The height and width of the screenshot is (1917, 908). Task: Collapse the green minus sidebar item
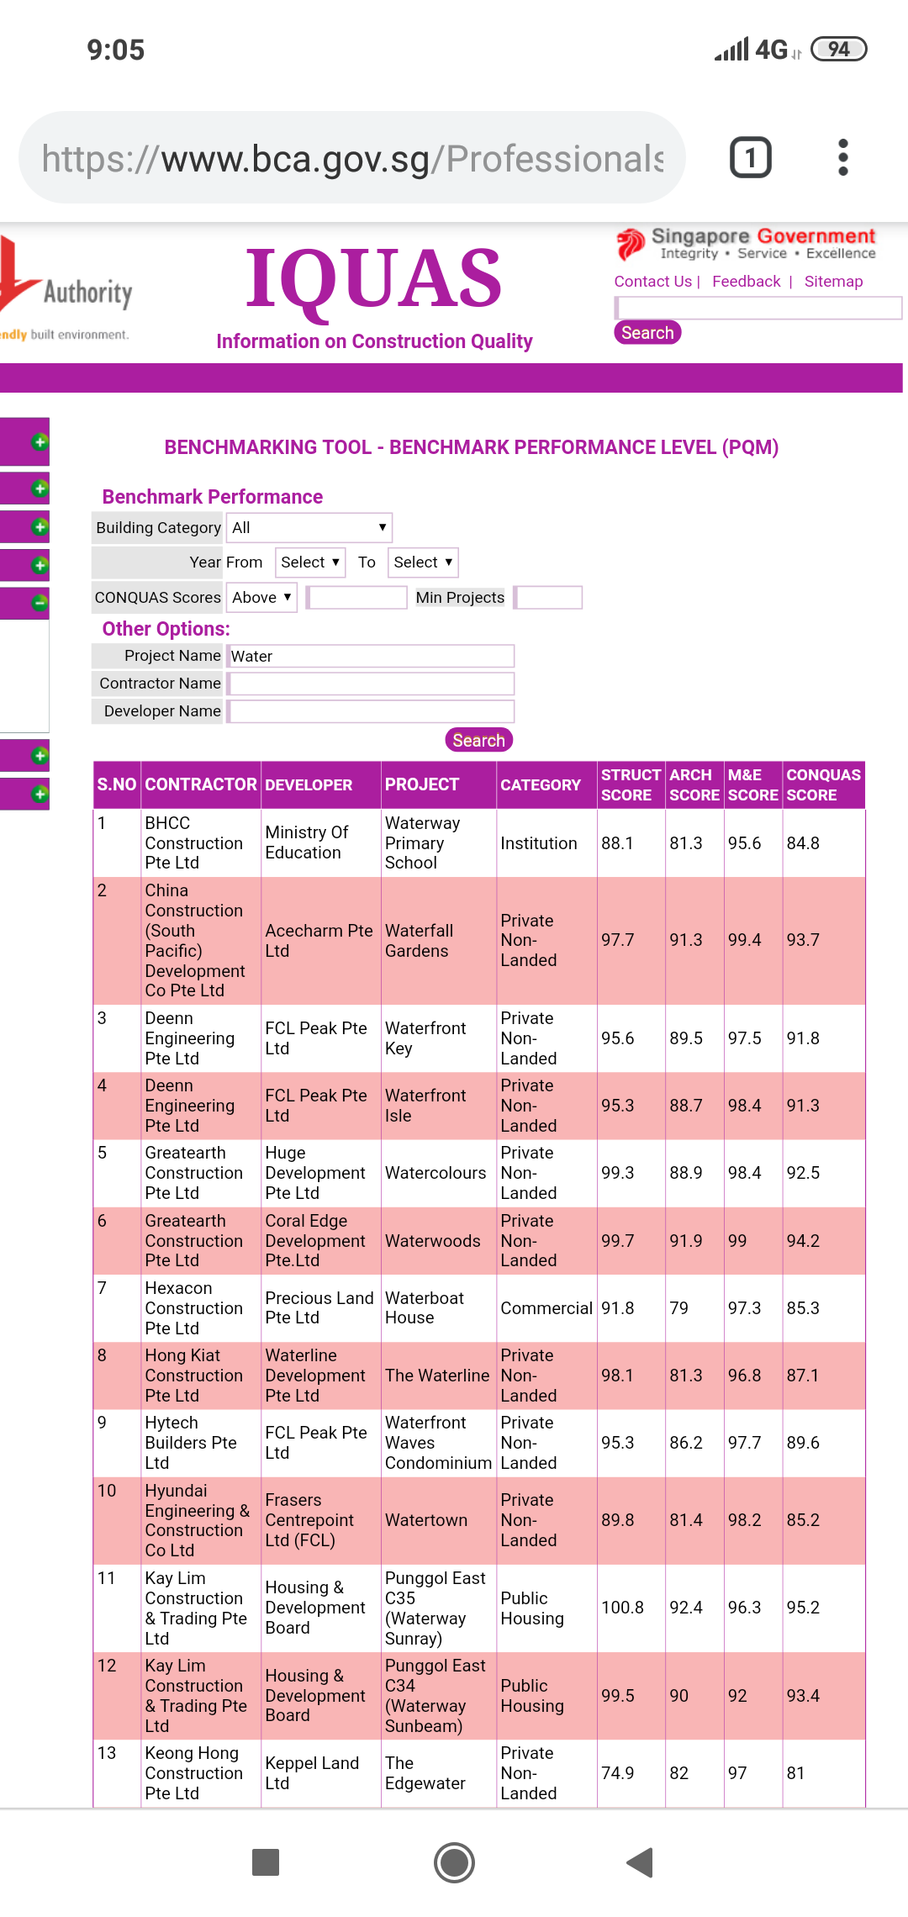(39, 602)
